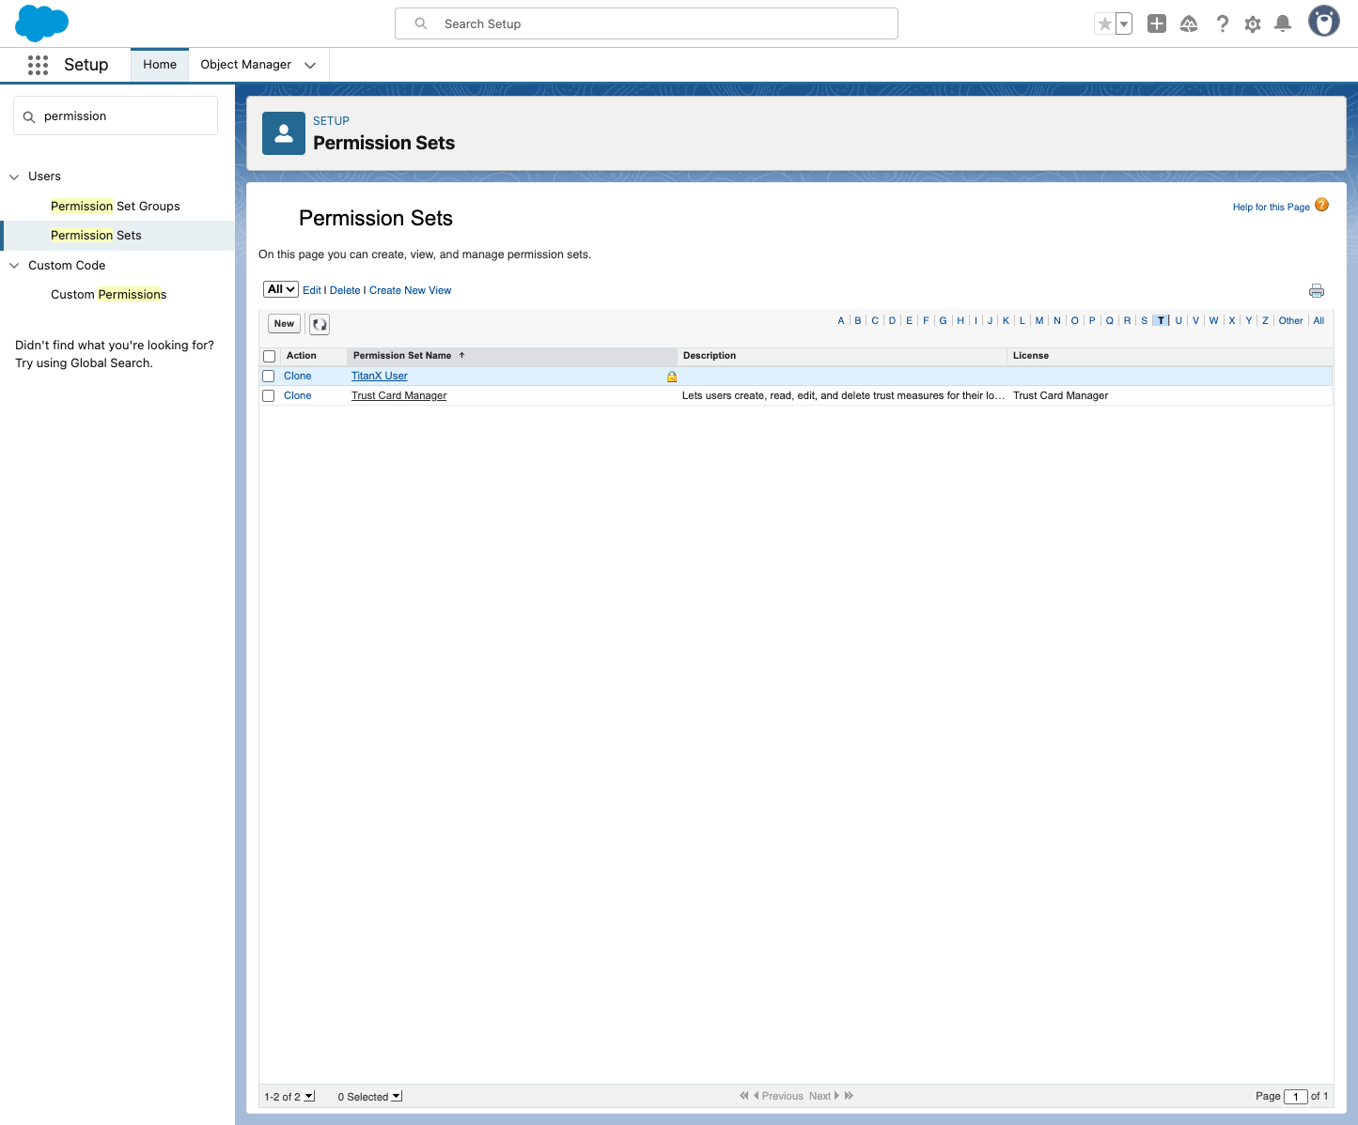The image size is (1358, 1125).
Task: Click the printable view printer icon
Action: tap(1317, 290)
